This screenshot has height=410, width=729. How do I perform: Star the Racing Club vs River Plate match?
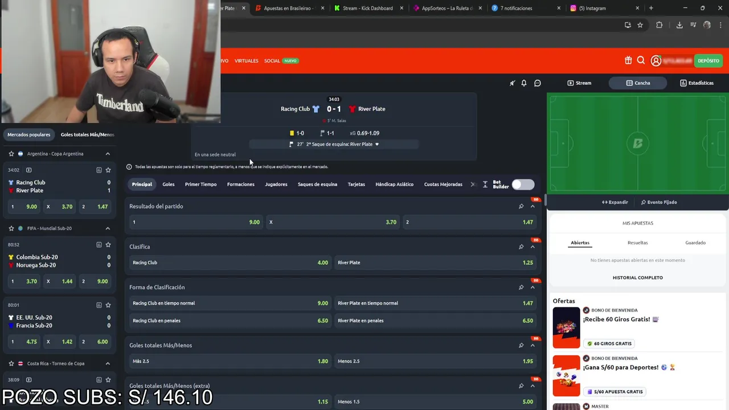coord(108,170)
